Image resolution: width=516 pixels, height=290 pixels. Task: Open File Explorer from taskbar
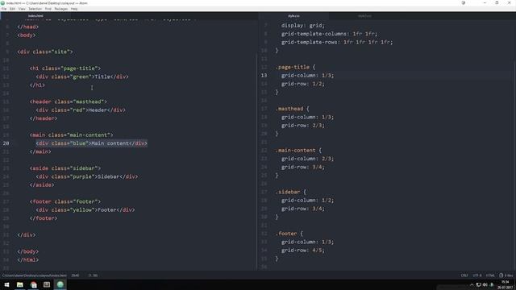point(19,284)
